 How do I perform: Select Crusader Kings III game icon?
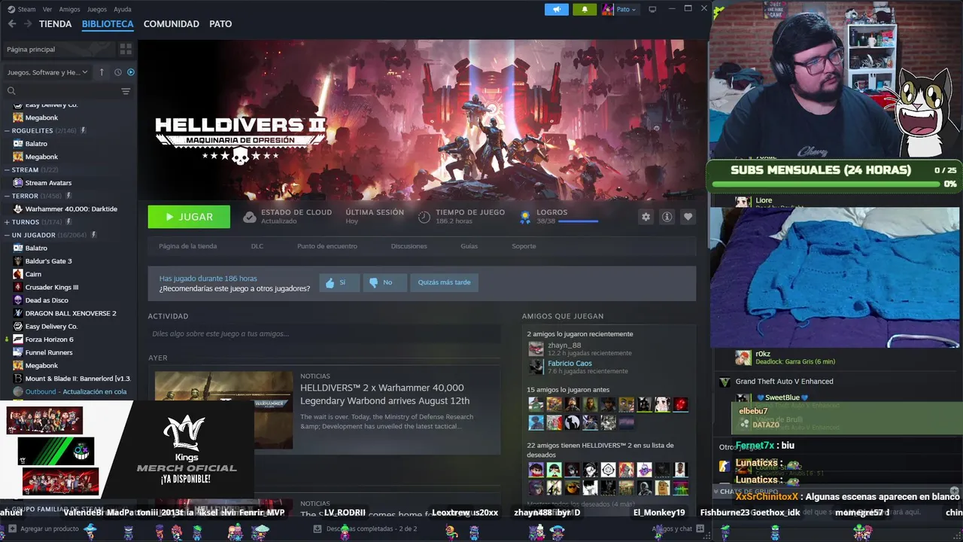18,287
